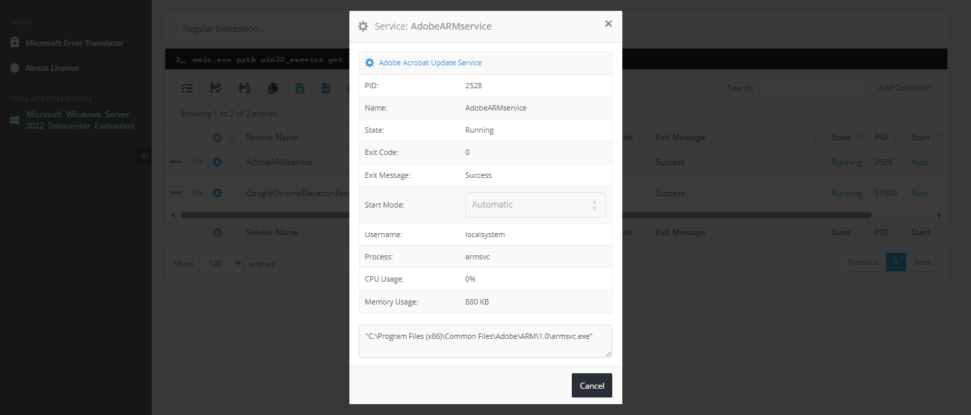Select the Exit Code value 0
The image size is (971, 415).
(x=467, y=152)
